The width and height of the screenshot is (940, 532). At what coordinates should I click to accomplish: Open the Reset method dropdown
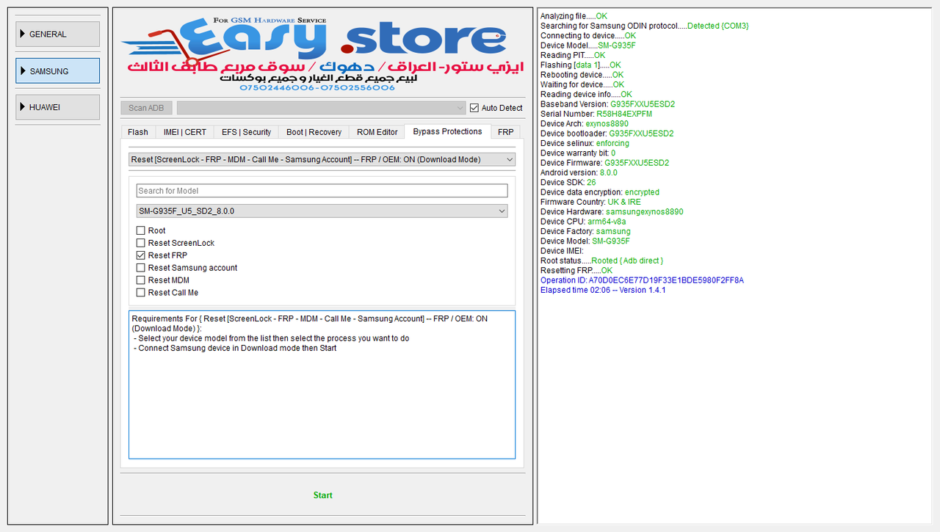pyautogui.click(x=322, y=159)
